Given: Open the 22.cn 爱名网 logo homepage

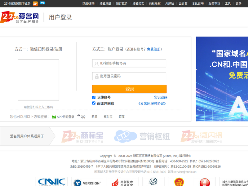Looking at the screenshot, I should click(20, 17).
